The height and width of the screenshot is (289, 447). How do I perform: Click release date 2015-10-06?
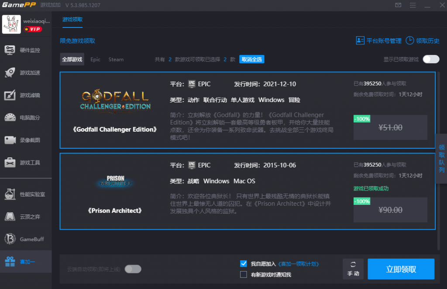279,165
